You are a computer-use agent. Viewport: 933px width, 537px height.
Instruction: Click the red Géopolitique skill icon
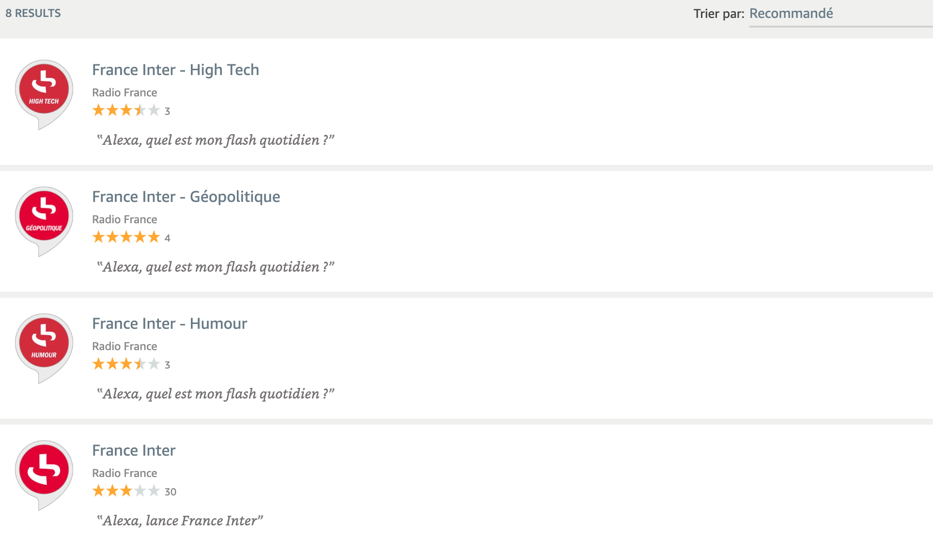pyautogui.click(x=44, y=221)
